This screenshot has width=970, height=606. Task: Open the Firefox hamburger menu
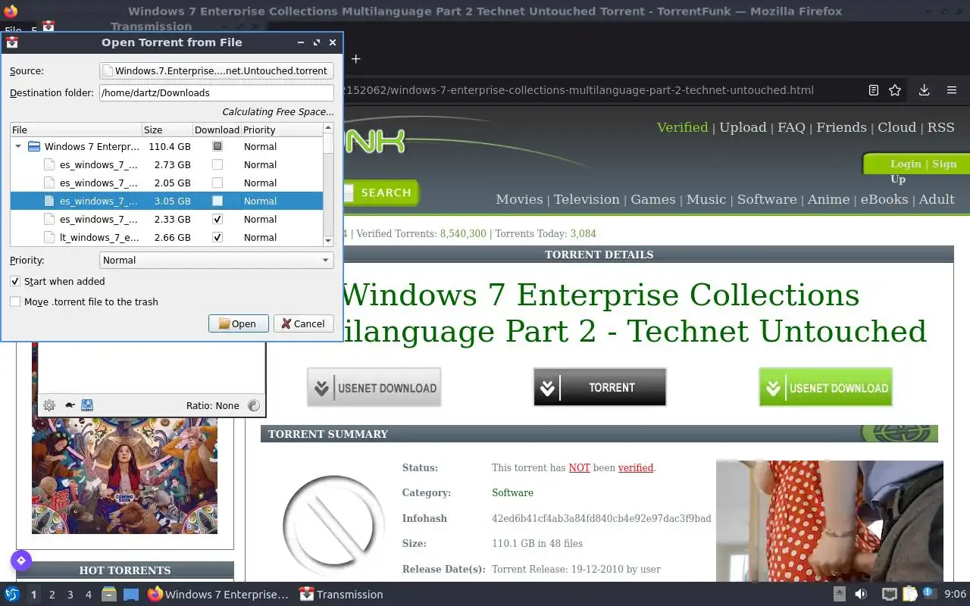point(952,90)
